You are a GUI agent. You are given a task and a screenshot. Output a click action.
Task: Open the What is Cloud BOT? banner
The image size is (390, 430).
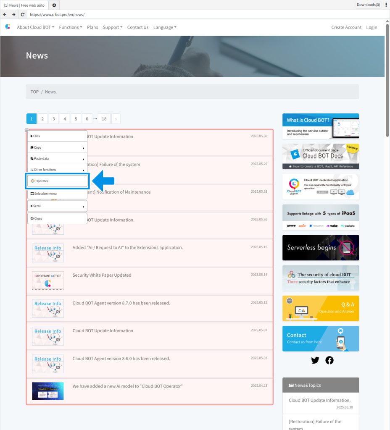(x=321, y=126)
